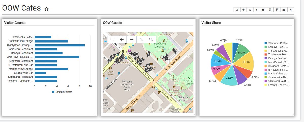
Task: Toggle B Restaurant pie legend entry
Action: [x=276, y=70]
